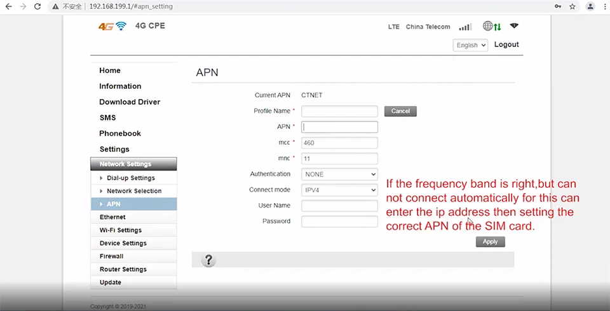Open Network Selection submenu item

[133, 191]
